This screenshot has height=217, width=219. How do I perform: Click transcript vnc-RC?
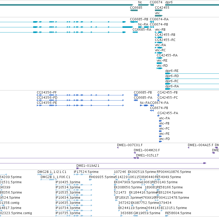click(x=160, y=50)
